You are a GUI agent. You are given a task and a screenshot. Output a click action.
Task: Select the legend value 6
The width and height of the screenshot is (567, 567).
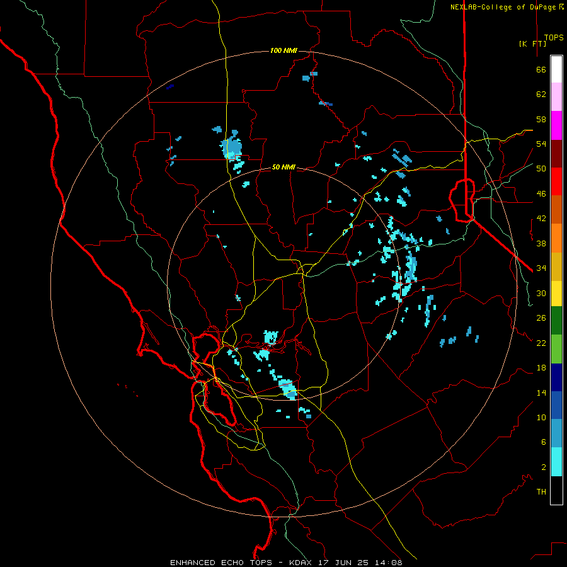tap(543, 442)
